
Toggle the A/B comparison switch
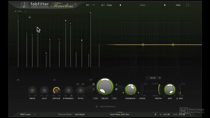tap(103, 5)
